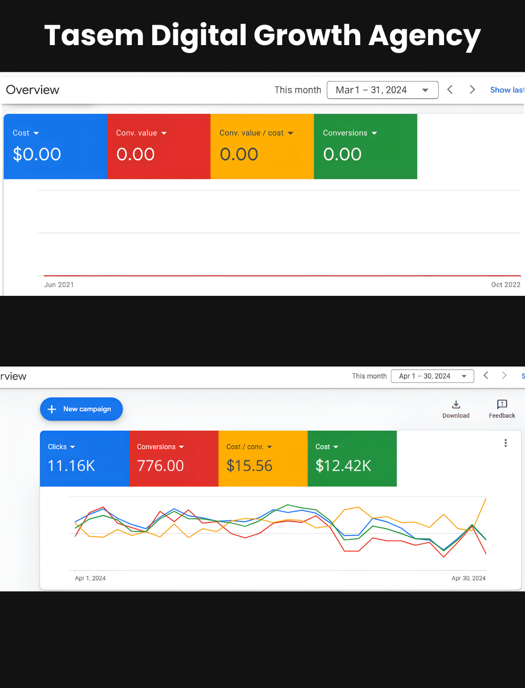The width and height of the screenshot is (525, 688).
Task: Open the Cost dropdown in the green April card
Action: [x=327, y=447]
